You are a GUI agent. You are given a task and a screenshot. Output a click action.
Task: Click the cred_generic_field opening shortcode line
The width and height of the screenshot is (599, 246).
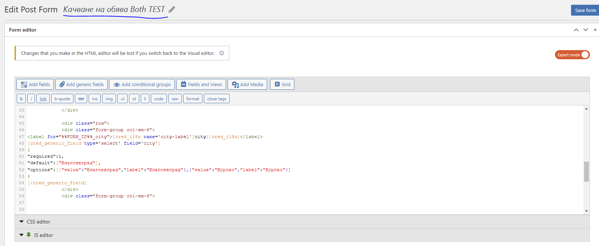click(x=94, y=143)
